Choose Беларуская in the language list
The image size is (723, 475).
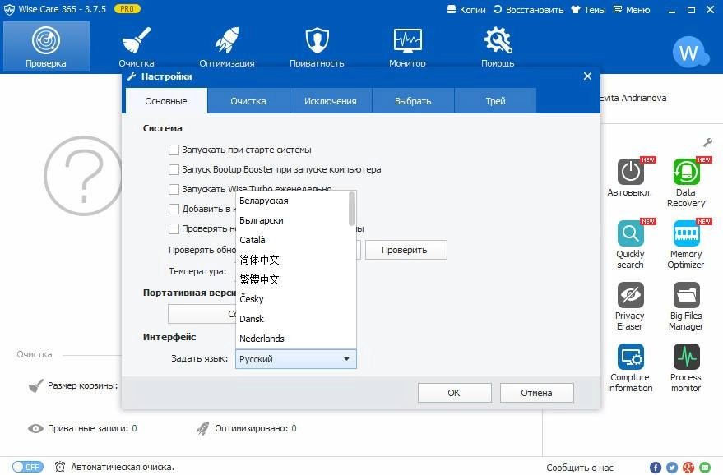pyautogui.click(x=292, y=201)
